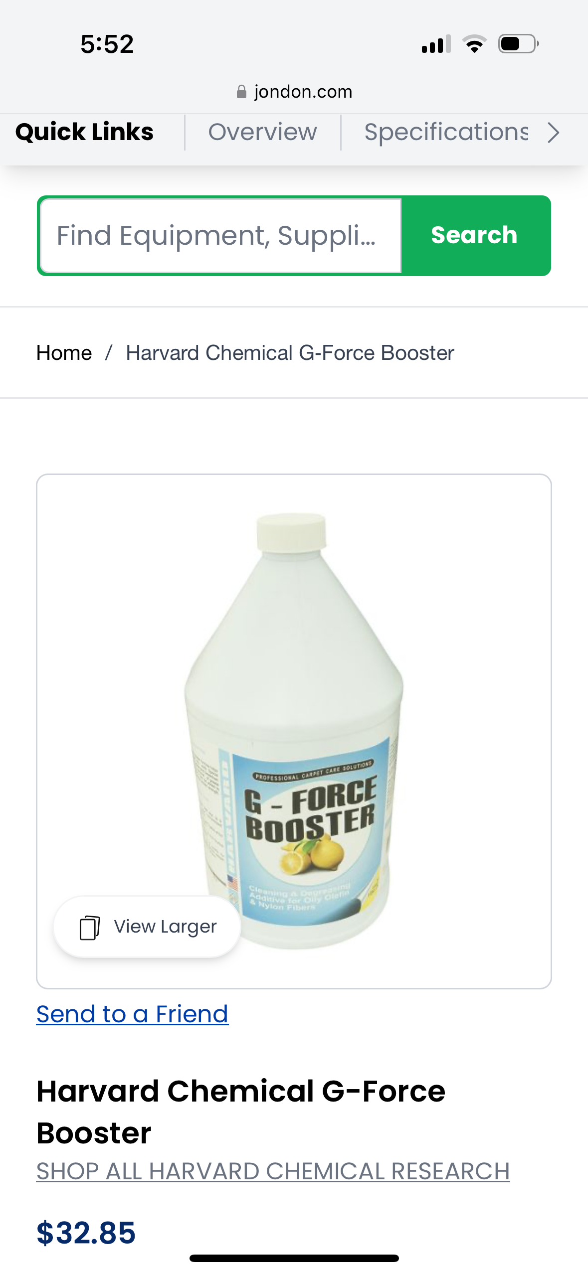Tap the Quick Links label
The width and height of the screenshot is (588, 1274).
coord(85,133)
